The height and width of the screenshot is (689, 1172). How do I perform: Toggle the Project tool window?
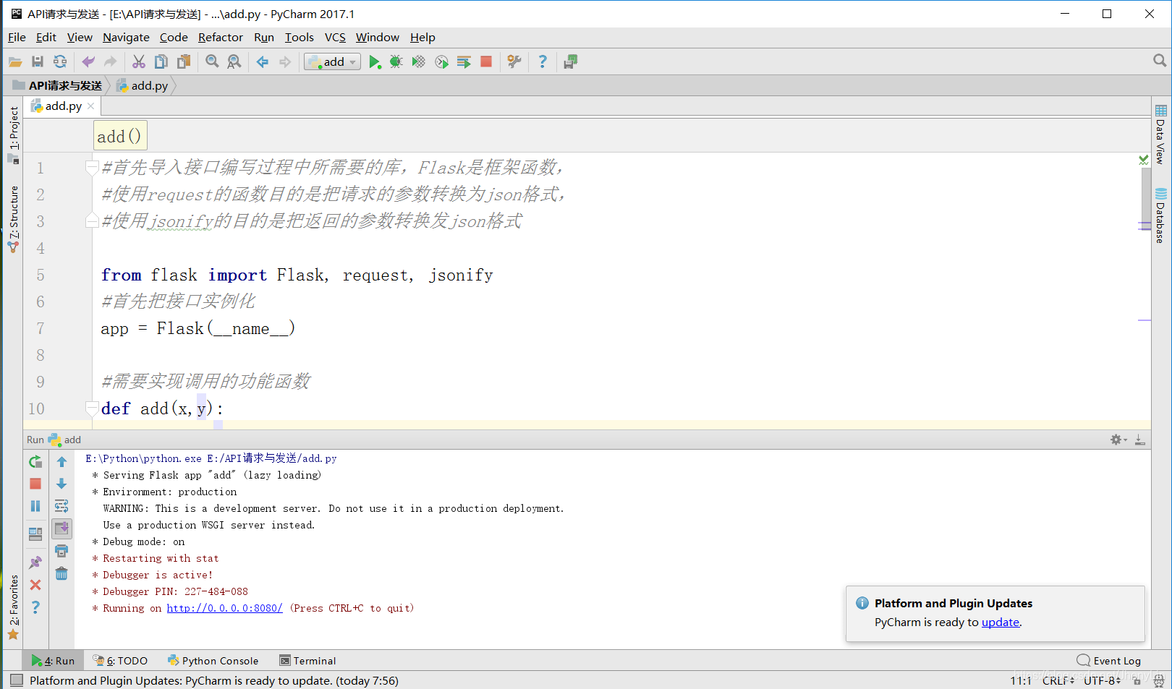tap(14, 134)
